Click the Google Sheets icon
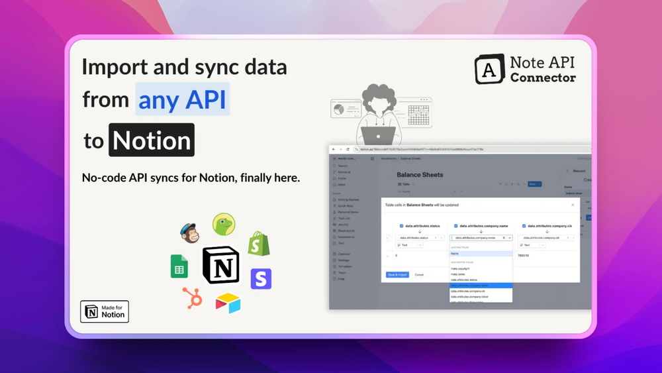This screenshot has height=373, width=662. click(x=179, y=266)
